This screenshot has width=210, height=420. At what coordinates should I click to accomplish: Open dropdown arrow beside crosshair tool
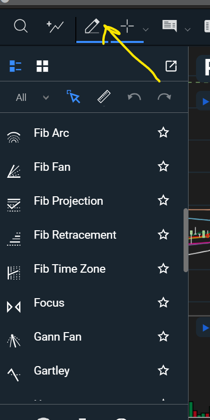tap(146, 29)
